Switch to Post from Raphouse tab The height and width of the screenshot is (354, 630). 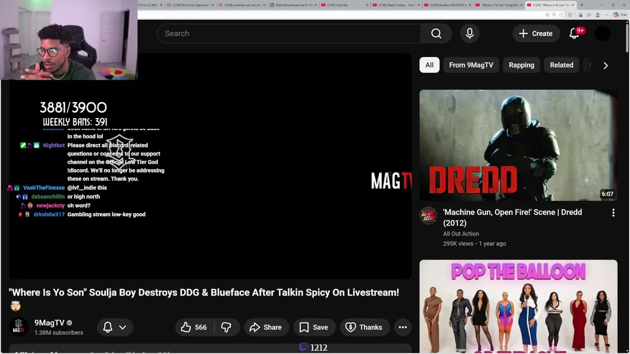[x=189, y=5]
